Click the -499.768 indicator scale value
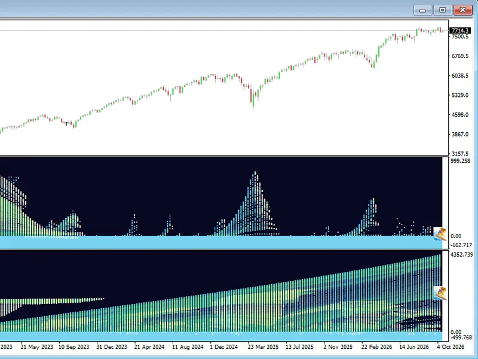 (x=461, y=337)
